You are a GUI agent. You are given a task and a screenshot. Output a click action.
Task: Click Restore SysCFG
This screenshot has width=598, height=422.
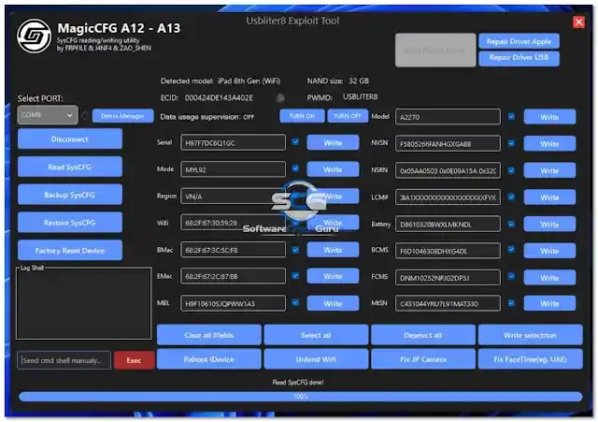70,223
